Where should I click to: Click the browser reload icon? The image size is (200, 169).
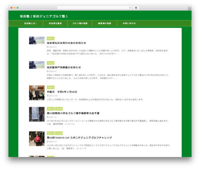pos(130,8)
